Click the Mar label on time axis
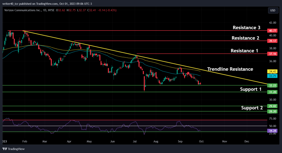 [x=45, y=141]
